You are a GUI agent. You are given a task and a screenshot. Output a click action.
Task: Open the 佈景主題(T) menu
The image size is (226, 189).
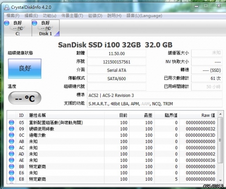click(72, 16)
